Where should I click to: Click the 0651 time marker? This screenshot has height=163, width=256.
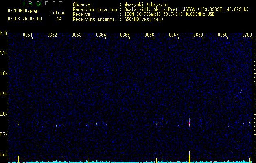tap(28, 35)
